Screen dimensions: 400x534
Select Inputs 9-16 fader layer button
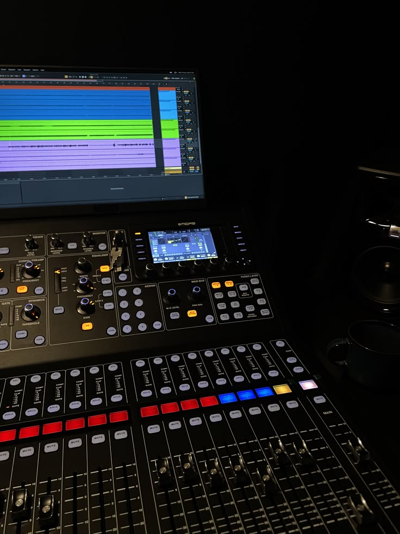[229, 284]
